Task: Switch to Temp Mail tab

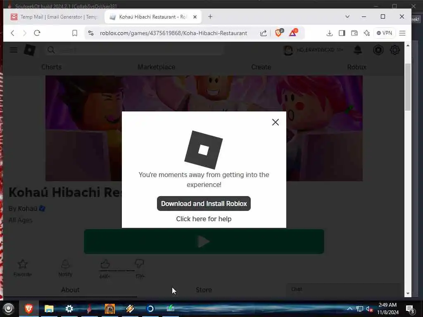Action: (x=54, y=17)
